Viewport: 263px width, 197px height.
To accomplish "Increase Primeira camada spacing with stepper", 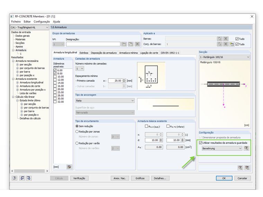I will pos(124,80).
